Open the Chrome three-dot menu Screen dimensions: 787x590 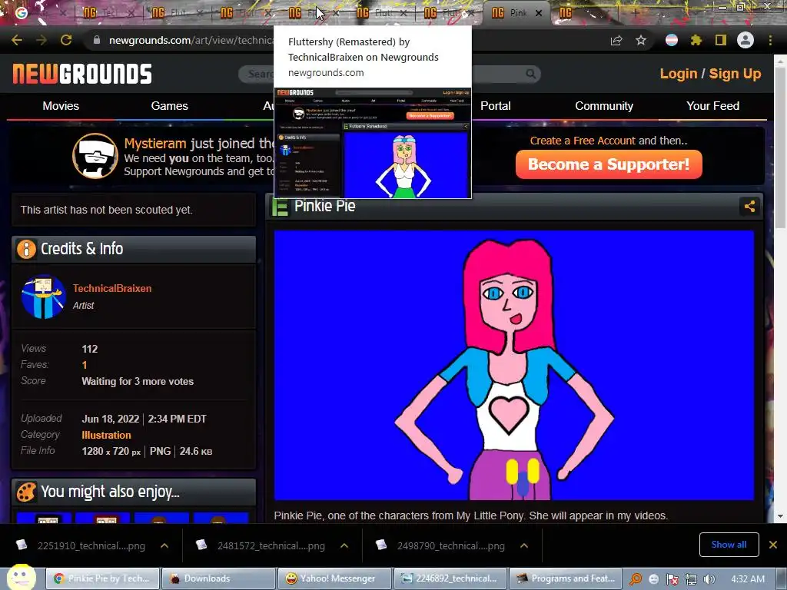coord(770,40)
